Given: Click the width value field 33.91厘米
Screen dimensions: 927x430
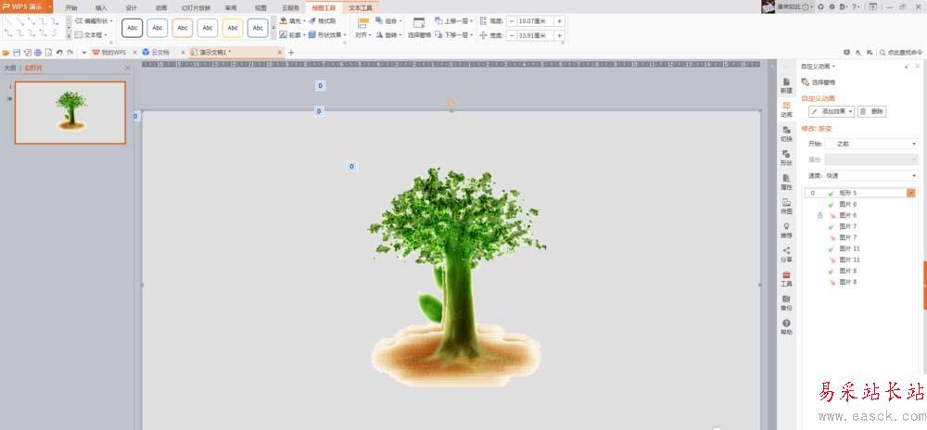Looking at the screenshot, I should (x=536, y=35).
